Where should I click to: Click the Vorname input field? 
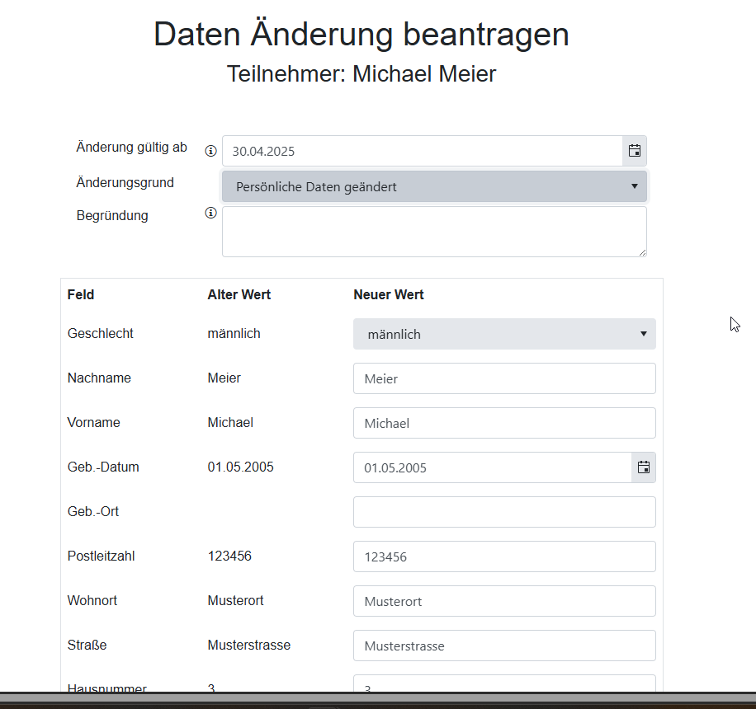click(x=504, y=423)
